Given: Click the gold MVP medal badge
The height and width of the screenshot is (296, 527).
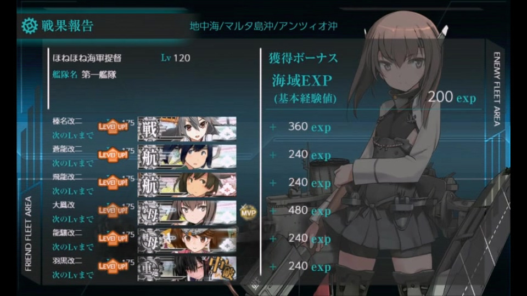Looking at the screenshot, I should coord(248,212).
